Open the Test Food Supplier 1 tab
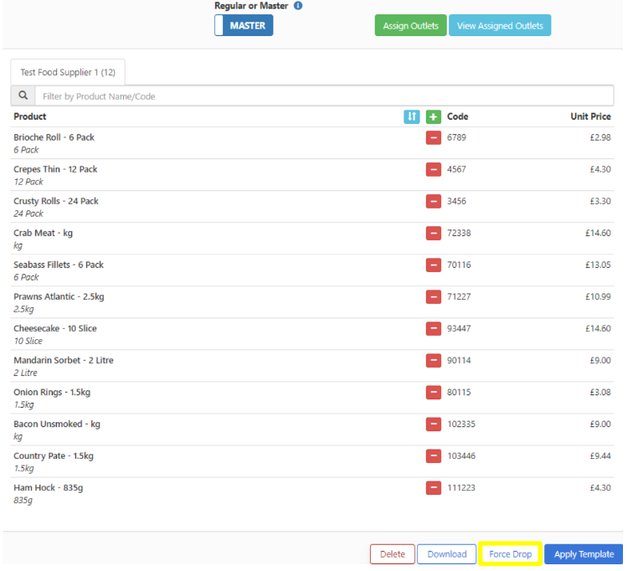633x571 pixels. tap(68, 73)
